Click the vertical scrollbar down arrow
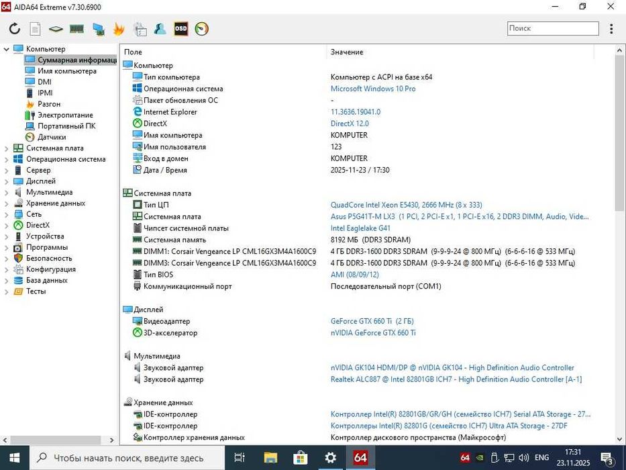This screenshot has height=470, width=626. 619,439
